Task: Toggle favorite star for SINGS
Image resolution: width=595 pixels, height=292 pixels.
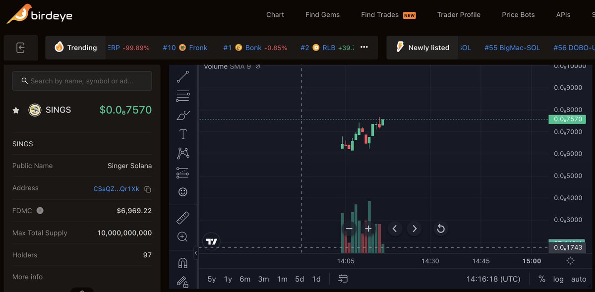Action: coord(16,110)
